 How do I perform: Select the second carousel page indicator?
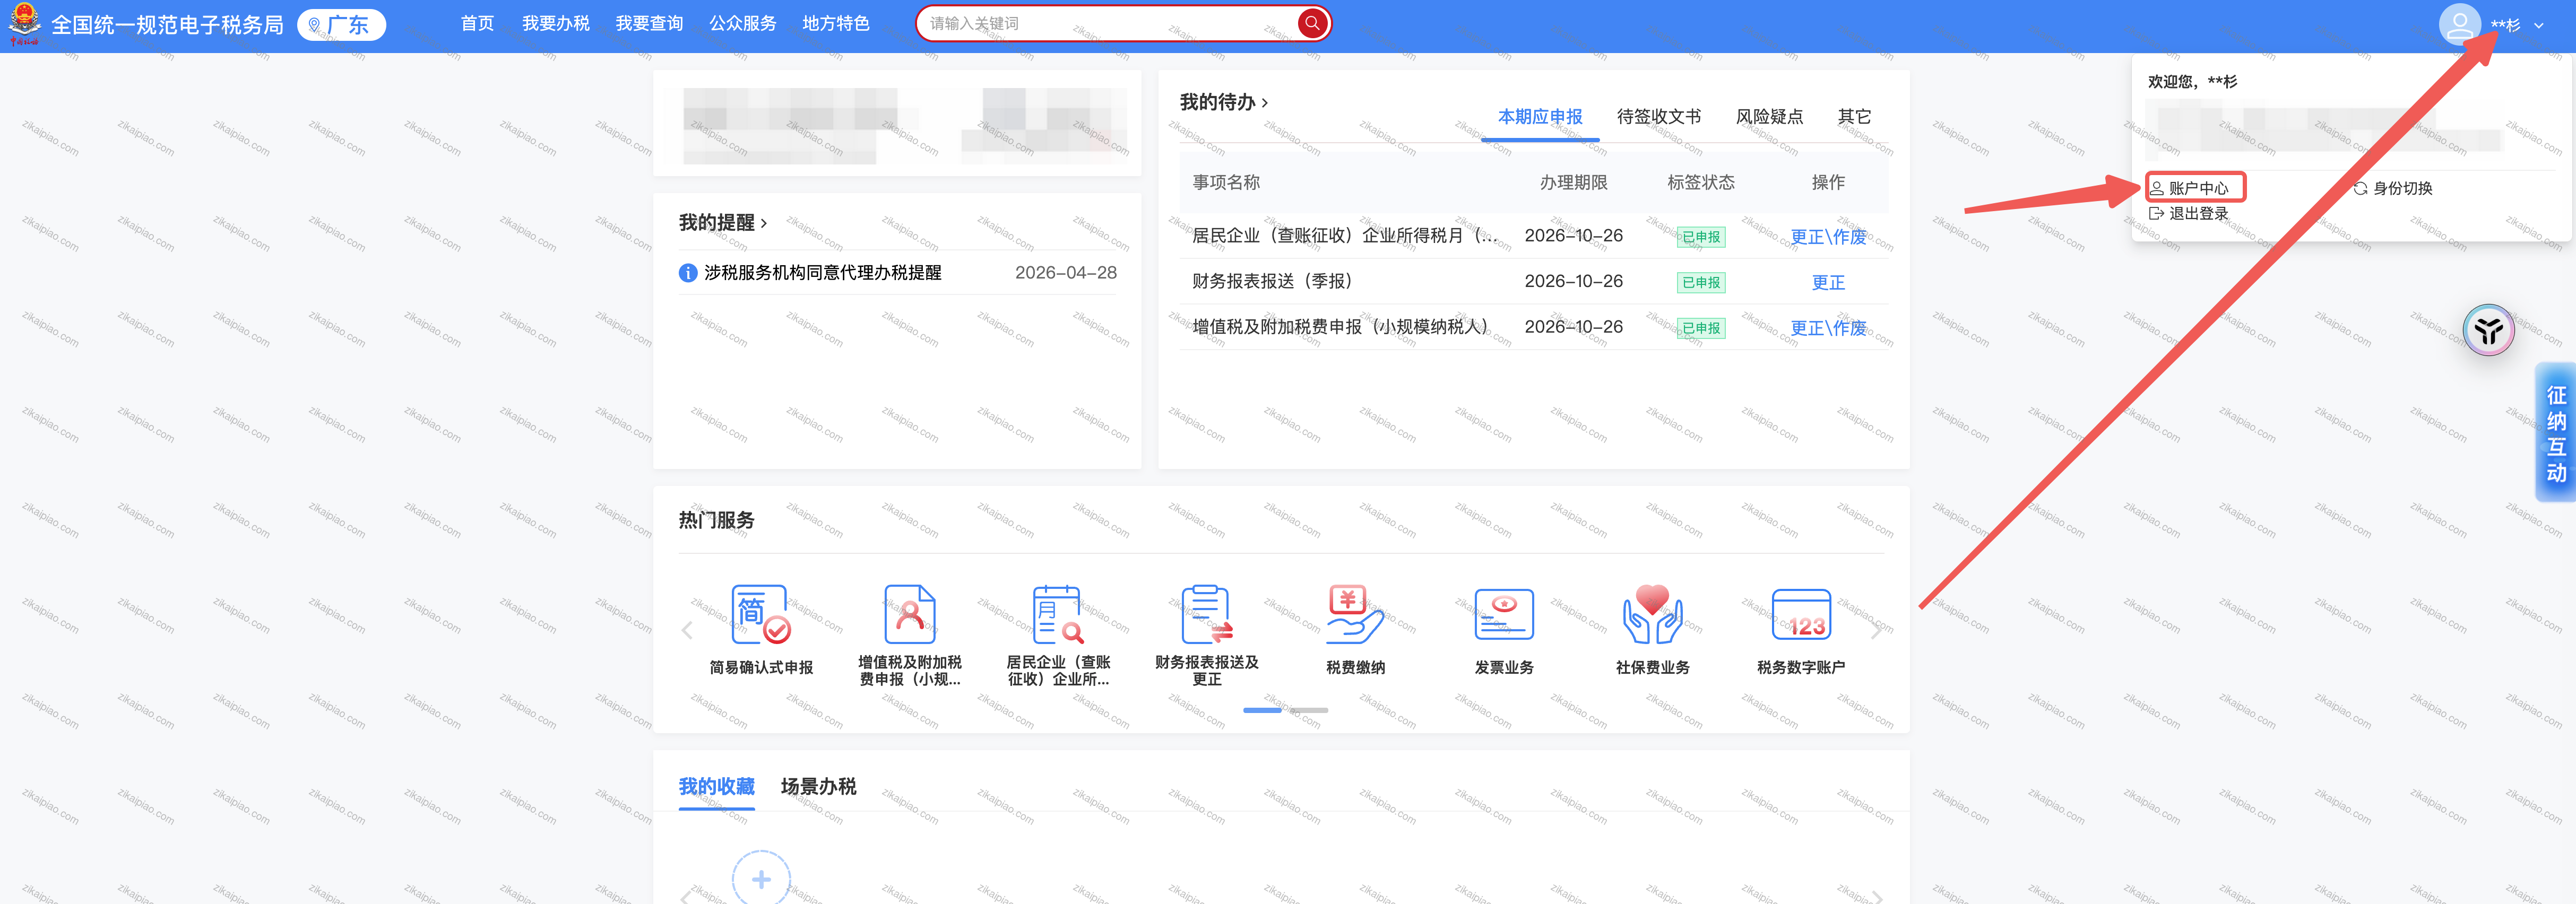(x=1309, y=710)
